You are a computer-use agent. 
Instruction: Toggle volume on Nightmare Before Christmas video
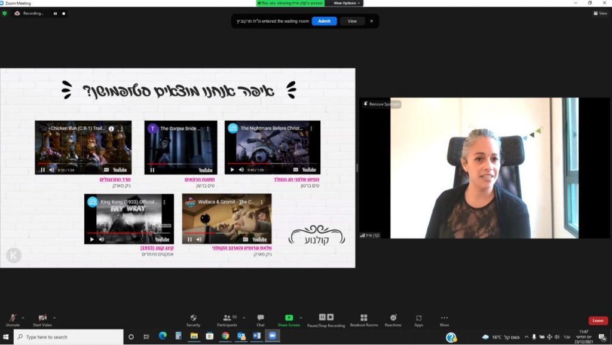[x=241, y=170]
